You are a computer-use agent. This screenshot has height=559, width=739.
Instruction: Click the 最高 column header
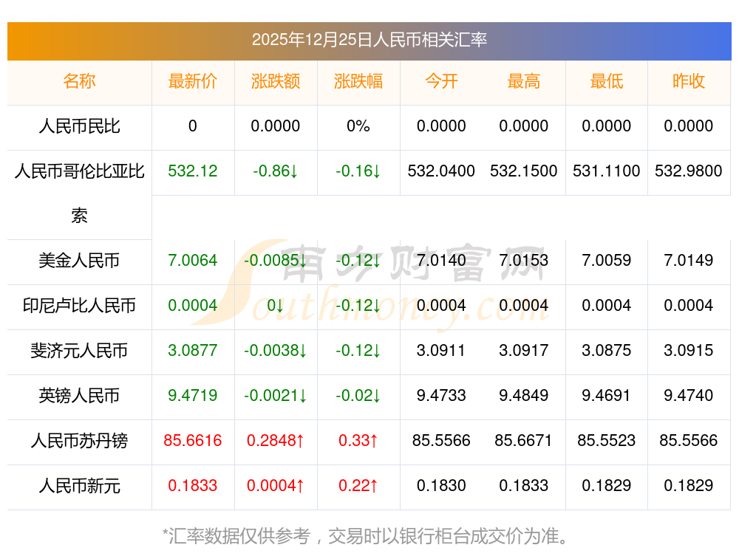click(x=523, y=81)
